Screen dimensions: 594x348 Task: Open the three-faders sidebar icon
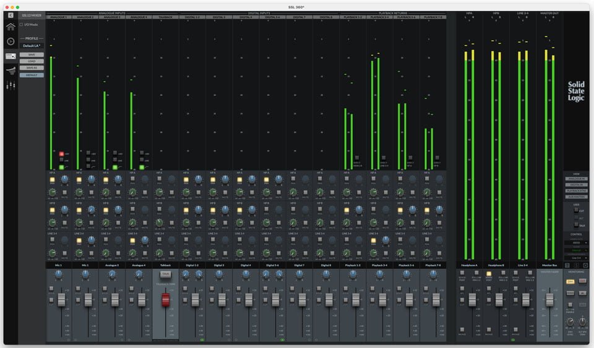click(11, 86)
